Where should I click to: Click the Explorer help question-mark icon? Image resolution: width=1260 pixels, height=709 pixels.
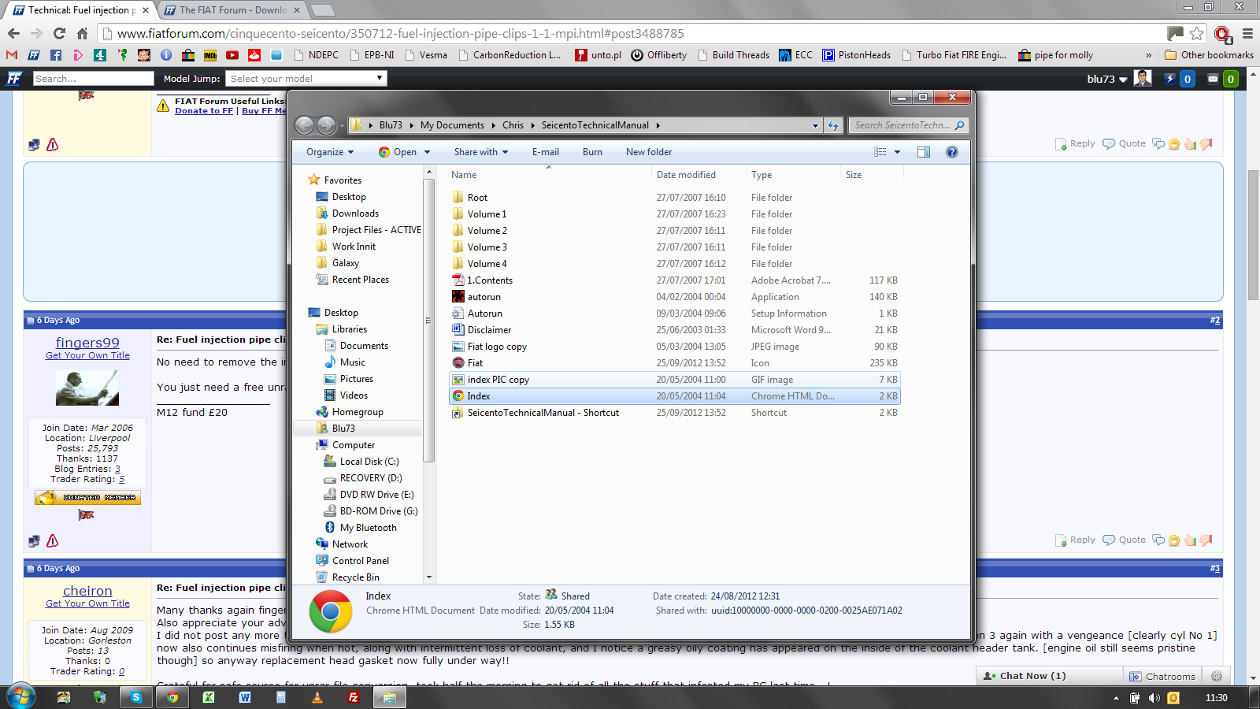pos(951,152)
